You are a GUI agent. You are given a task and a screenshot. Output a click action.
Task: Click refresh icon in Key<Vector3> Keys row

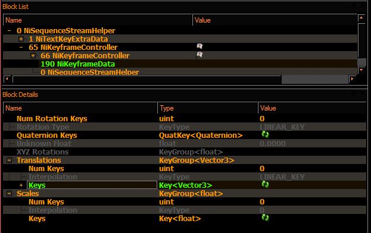(x=265, y=184)
